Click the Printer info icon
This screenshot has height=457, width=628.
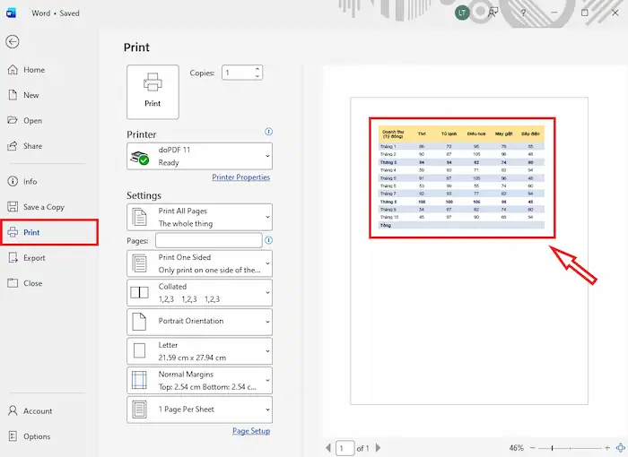click(268, 133)
